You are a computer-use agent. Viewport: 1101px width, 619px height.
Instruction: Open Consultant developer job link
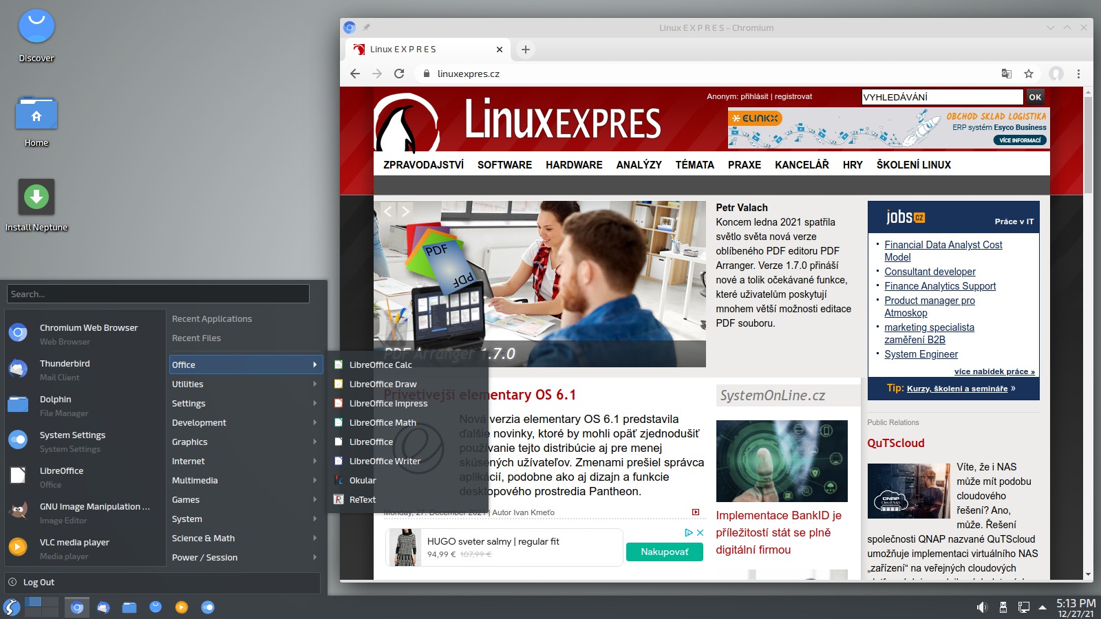click(x=930, y=272)
